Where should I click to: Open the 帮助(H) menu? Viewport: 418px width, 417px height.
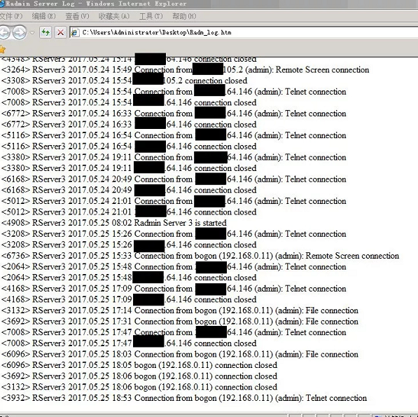(x=184, y=16)
